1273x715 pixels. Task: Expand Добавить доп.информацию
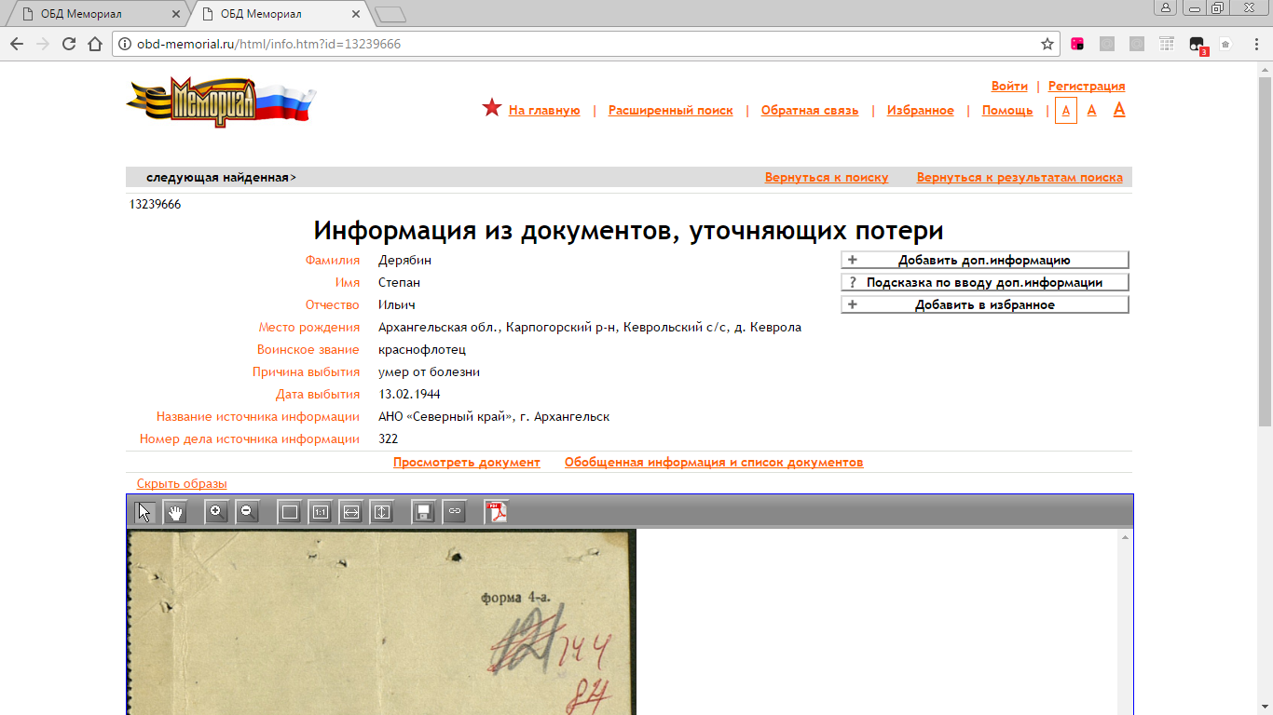pyautogui.click(x=984, y=260)
